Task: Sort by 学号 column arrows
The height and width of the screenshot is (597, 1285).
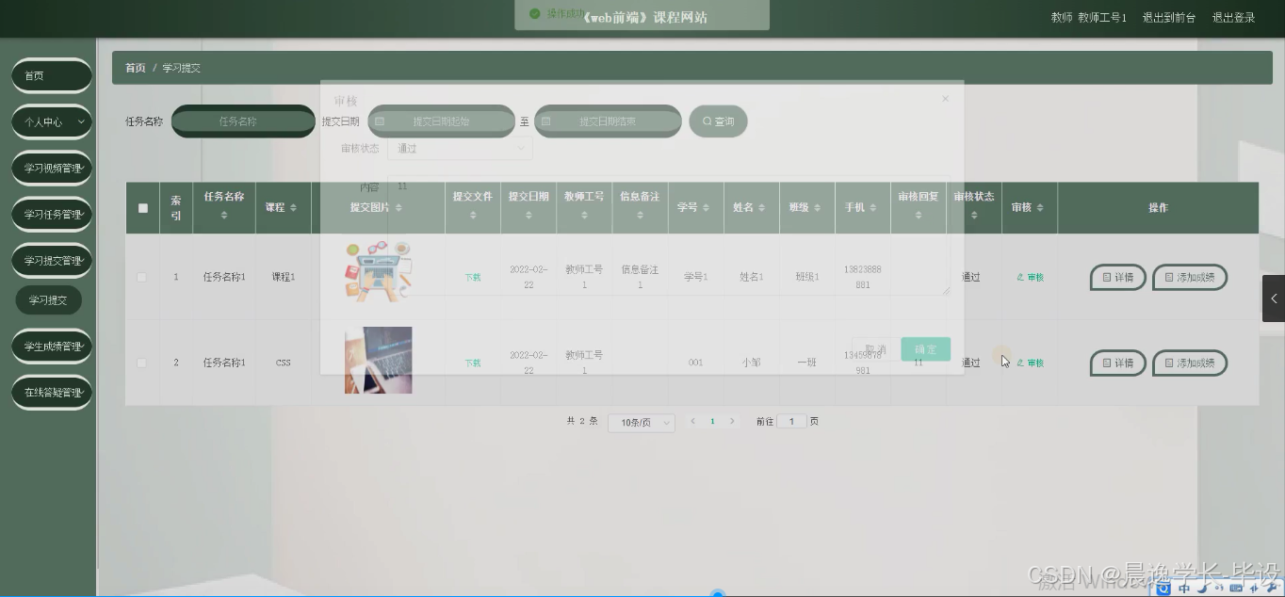Action: (x=705, y=207)
